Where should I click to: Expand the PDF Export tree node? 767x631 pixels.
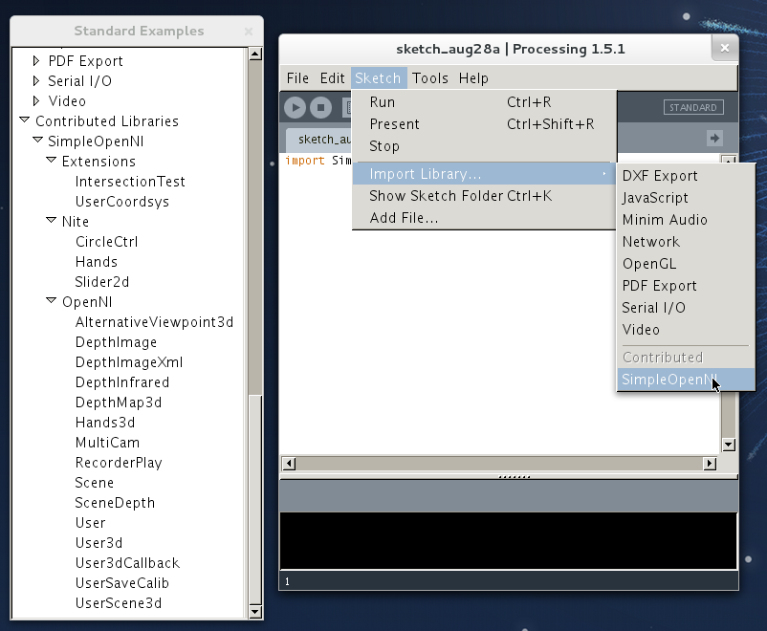(x=36, y=60)
